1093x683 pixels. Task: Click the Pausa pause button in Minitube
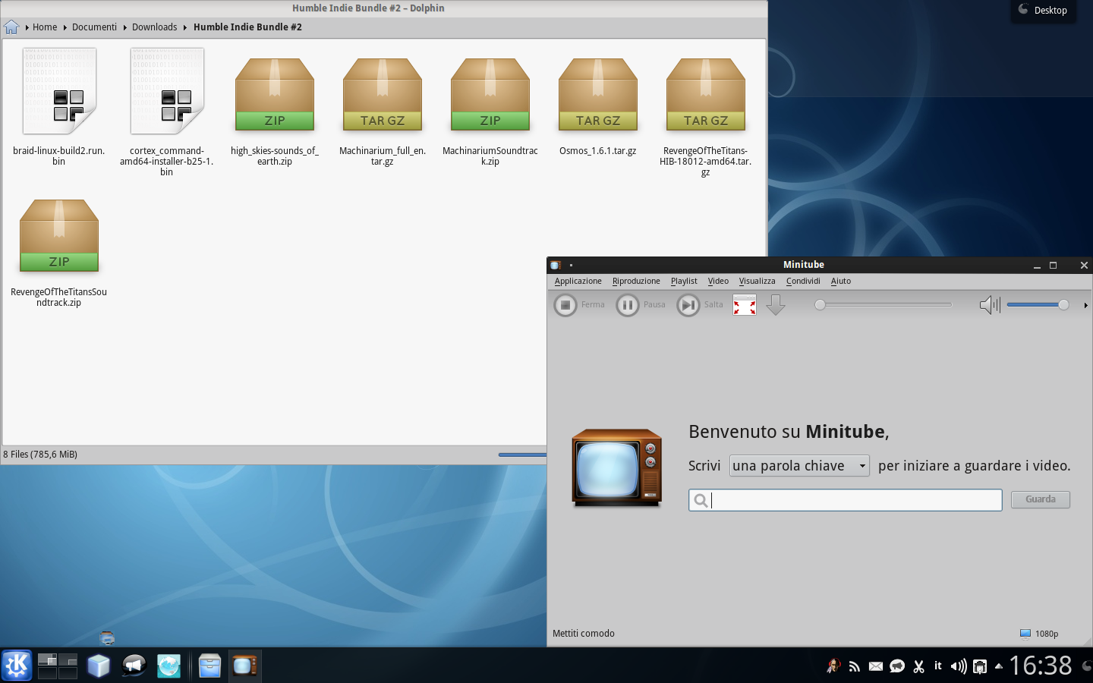click(x=641, y=305)
